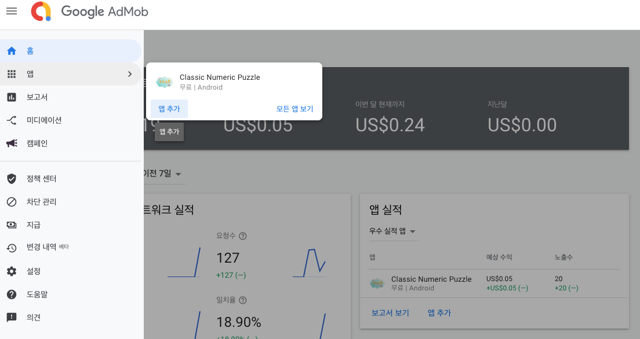Click the 정책 센터 shield icon
640x339 pixels.
12,178
